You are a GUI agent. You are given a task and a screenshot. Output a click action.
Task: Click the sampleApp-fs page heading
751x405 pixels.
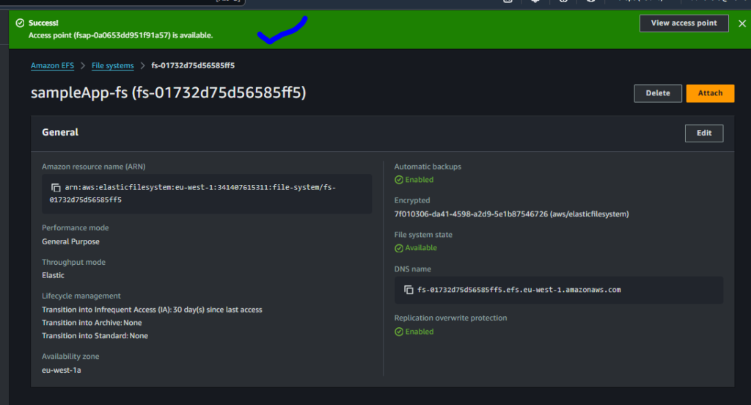click(168, 92)
